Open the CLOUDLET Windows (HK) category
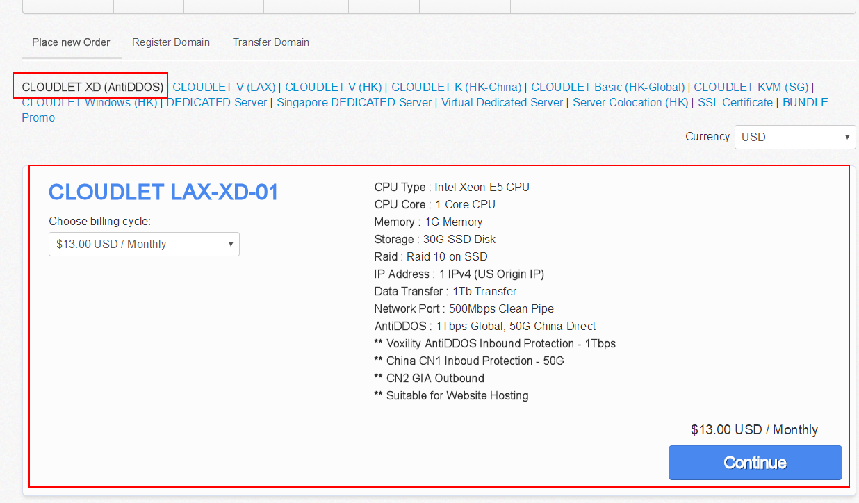 click(90, 102)
